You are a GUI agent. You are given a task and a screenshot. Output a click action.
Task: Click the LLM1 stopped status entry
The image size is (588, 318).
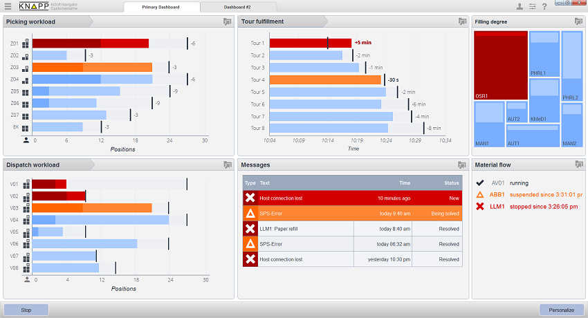click(527, 207)
